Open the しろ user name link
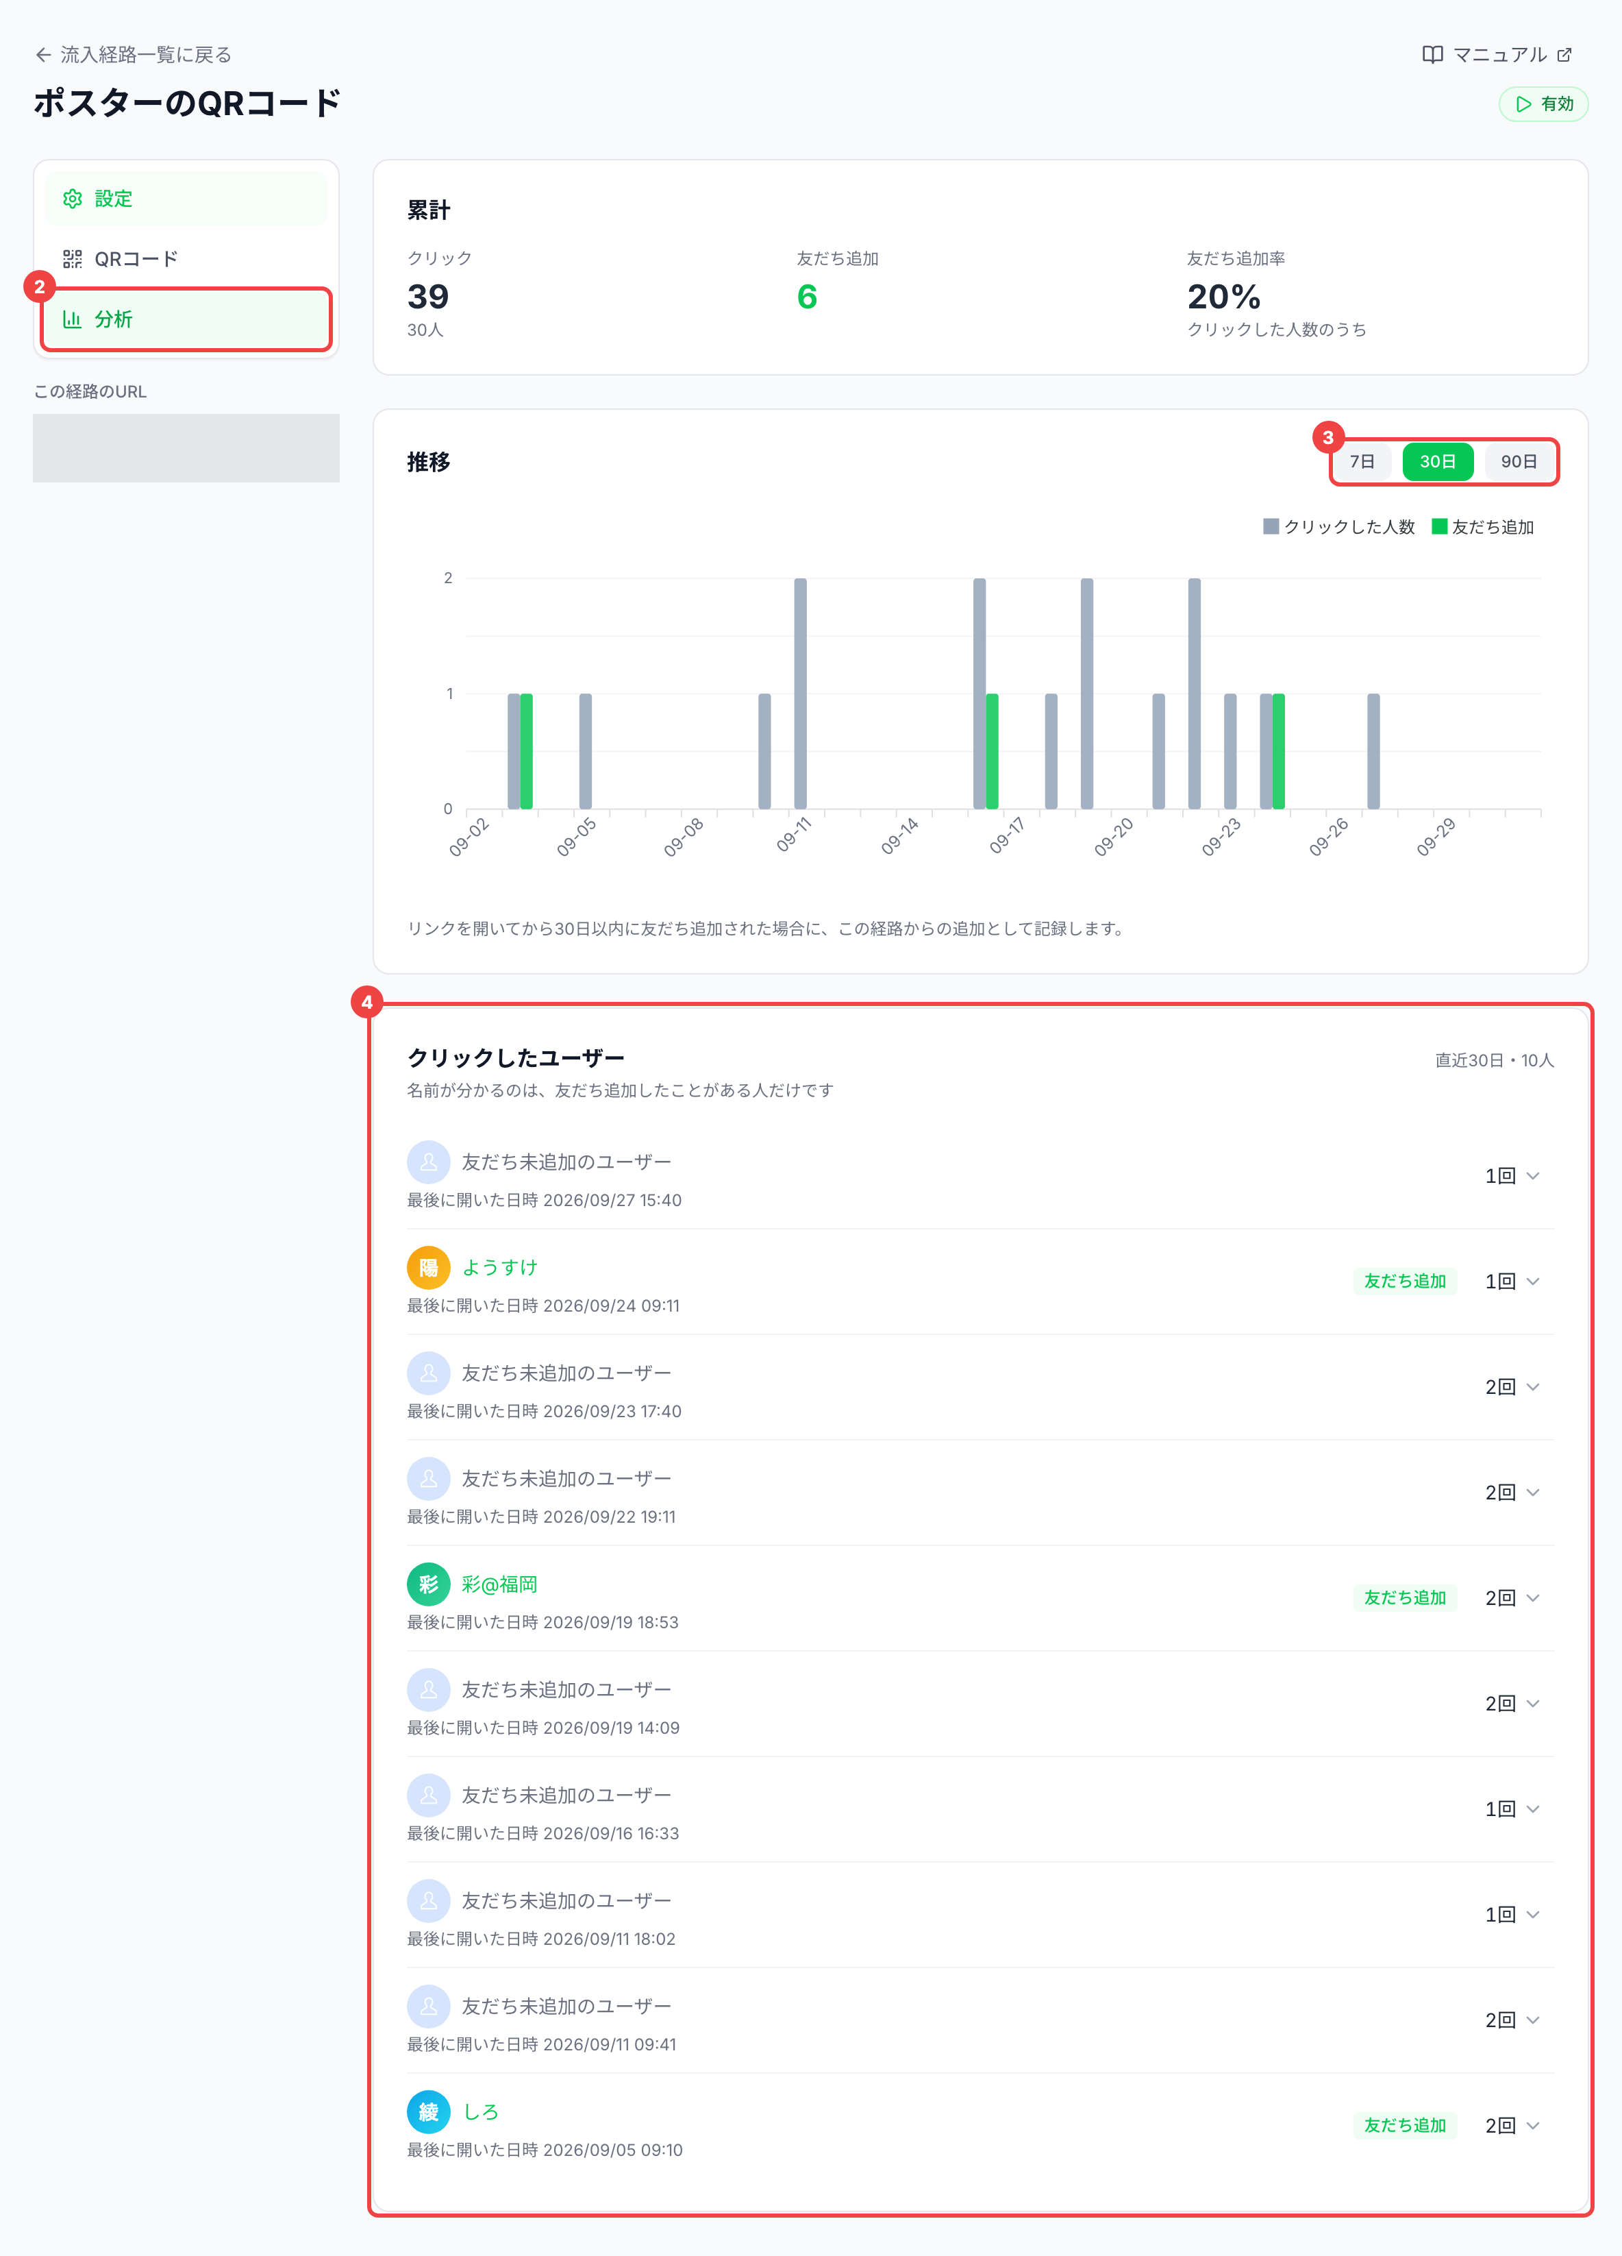1622x2256 pixels. (480, 2111)
